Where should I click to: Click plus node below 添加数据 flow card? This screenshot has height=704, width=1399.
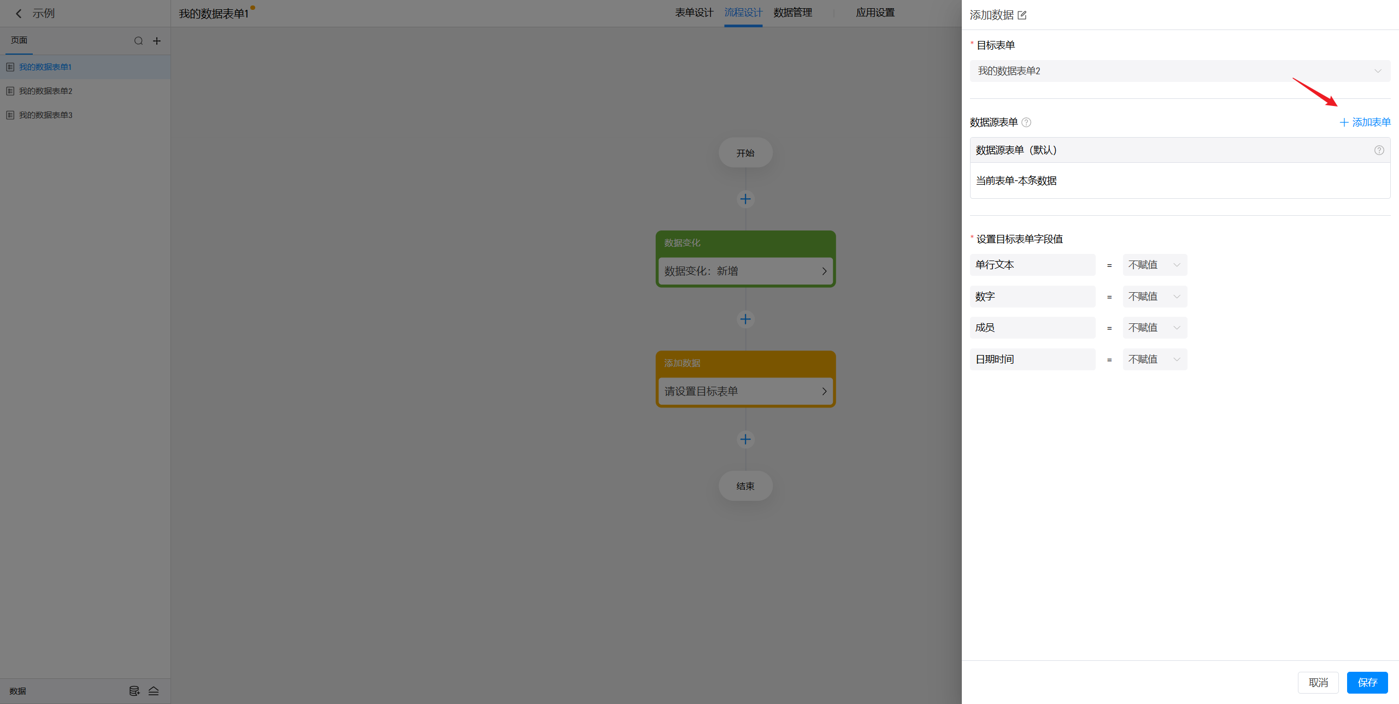[x=745, y=439]
